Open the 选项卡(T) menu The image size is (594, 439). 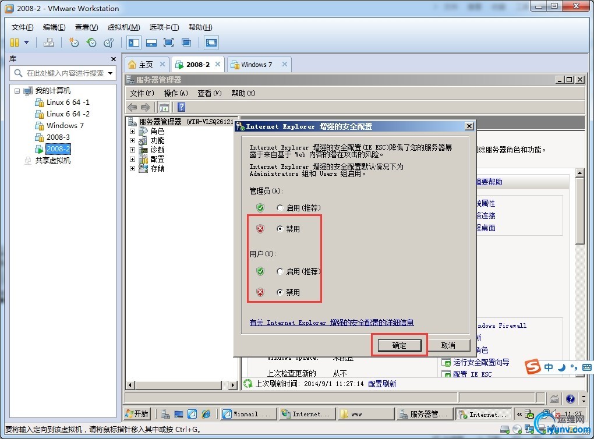(164, 27)
